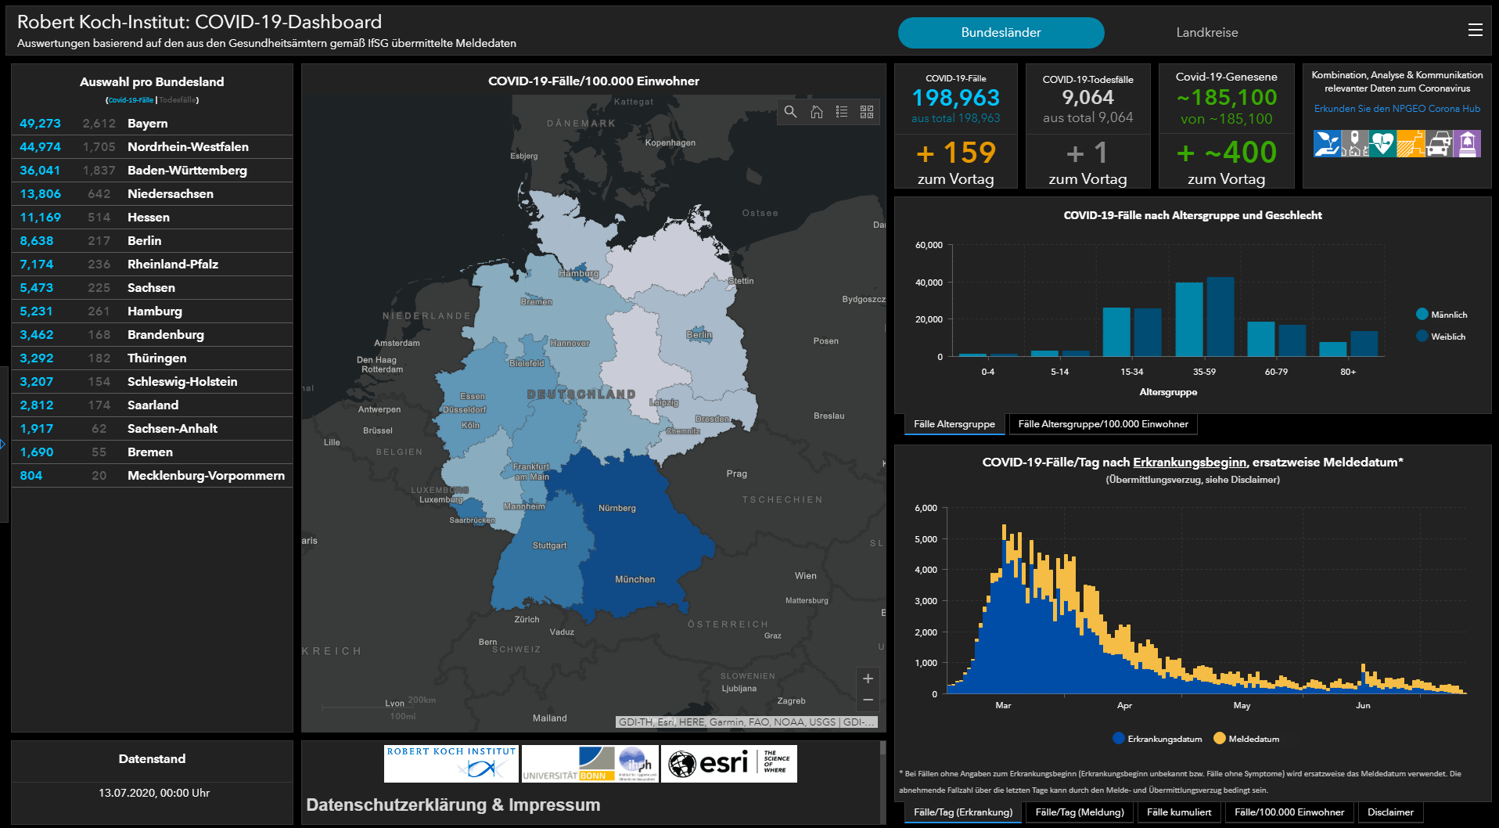Click the car traffic icon in Corona Hub

pos(1439,144)
